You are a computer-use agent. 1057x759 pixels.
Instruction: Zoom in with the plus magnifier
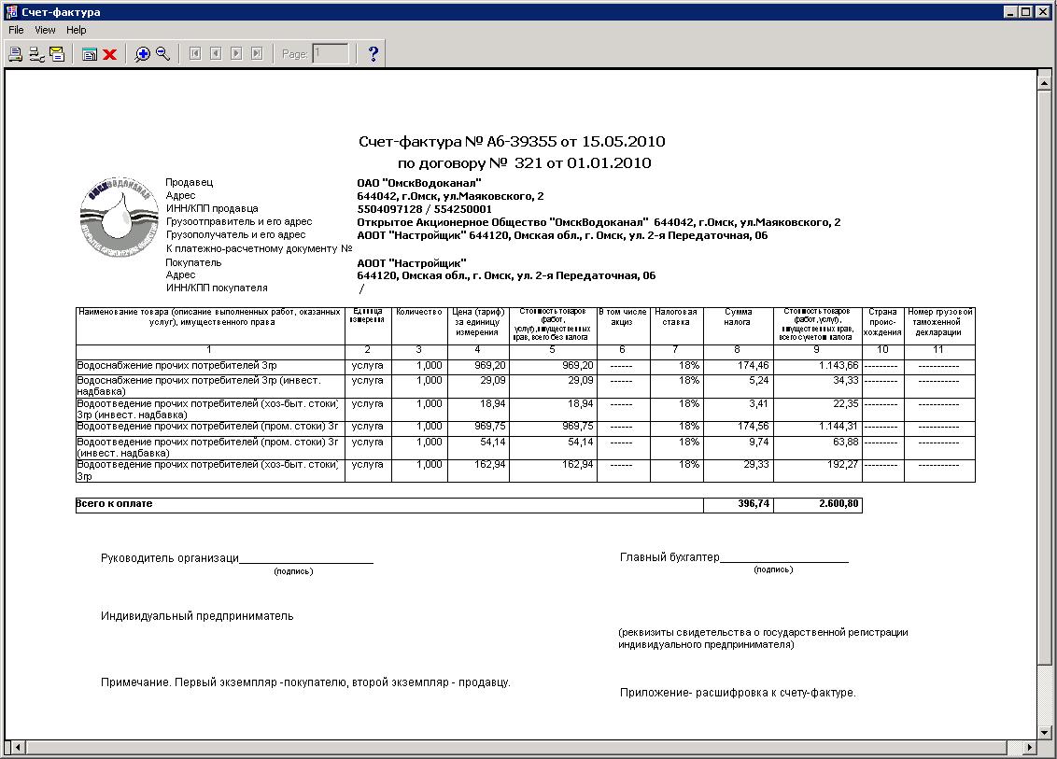[143, 54]
